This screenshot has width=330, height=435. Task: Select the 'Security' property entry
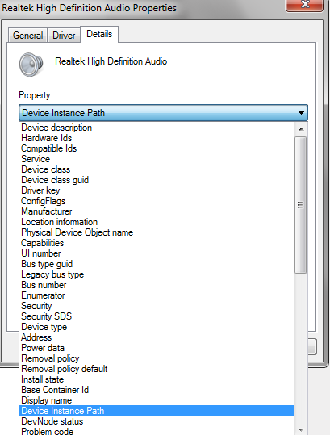pos(157,306)
